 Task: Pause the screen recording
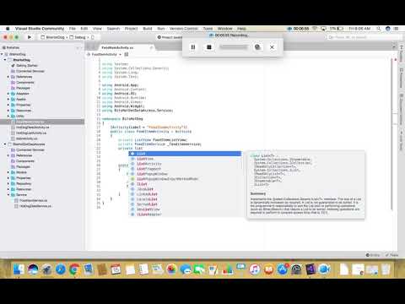(x=193, y=47)
